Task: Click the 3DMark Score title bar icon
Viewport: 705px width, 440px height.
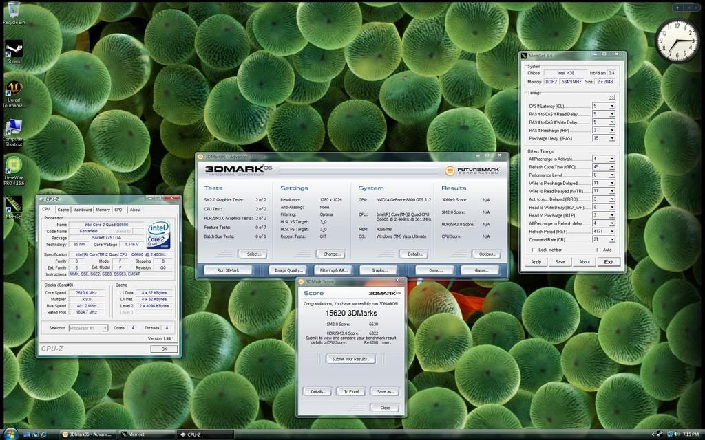Action: [302, 281]
